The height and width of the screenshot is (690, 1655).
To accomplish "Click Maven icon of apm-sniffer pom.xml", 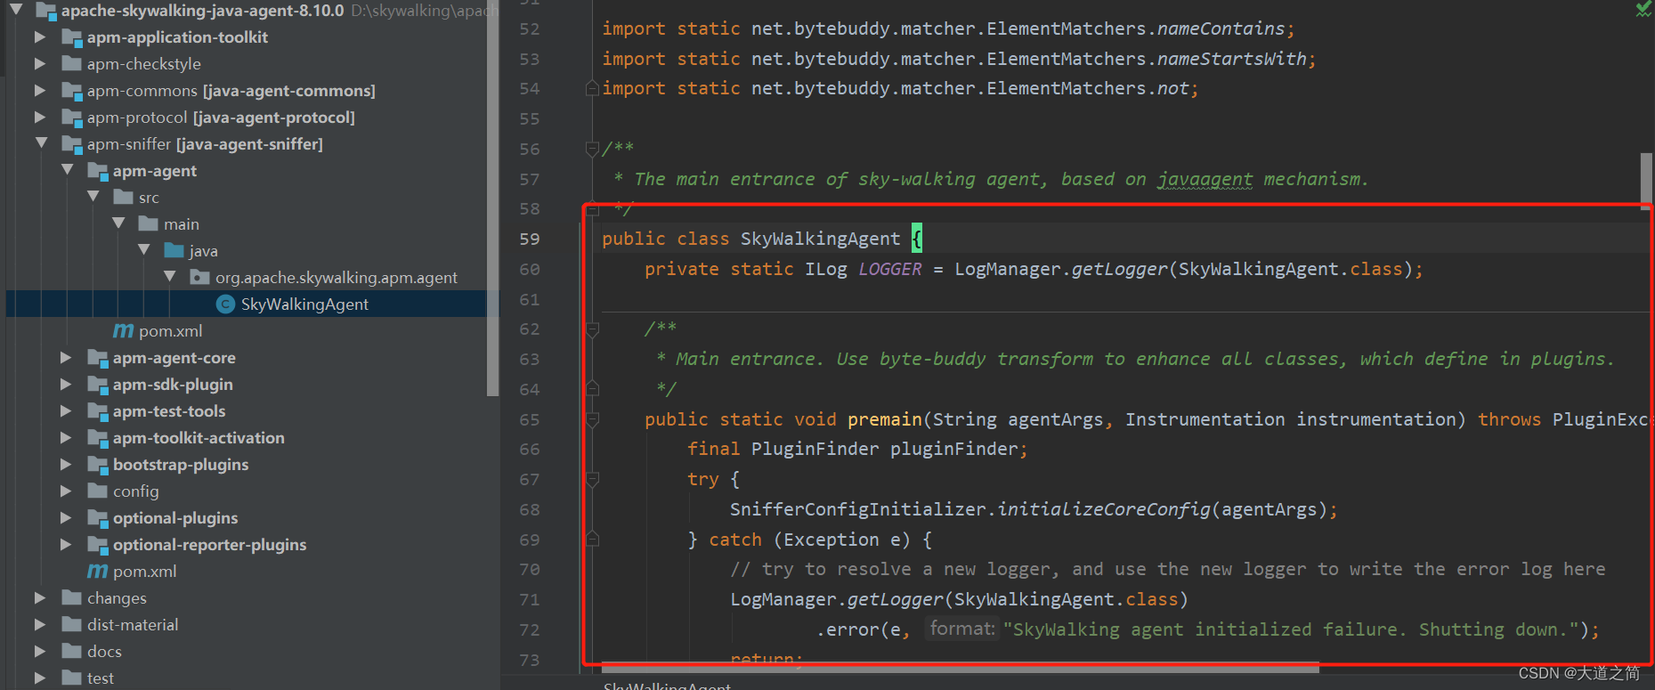I will [97, 572].
